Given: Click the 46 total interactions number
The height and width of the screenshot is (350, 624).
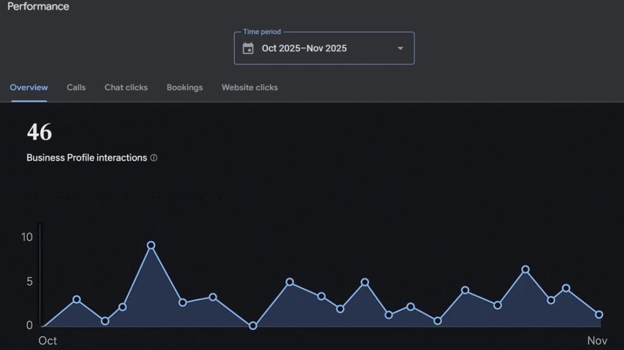Looking at the screenshot, I should tap(40, 132).
